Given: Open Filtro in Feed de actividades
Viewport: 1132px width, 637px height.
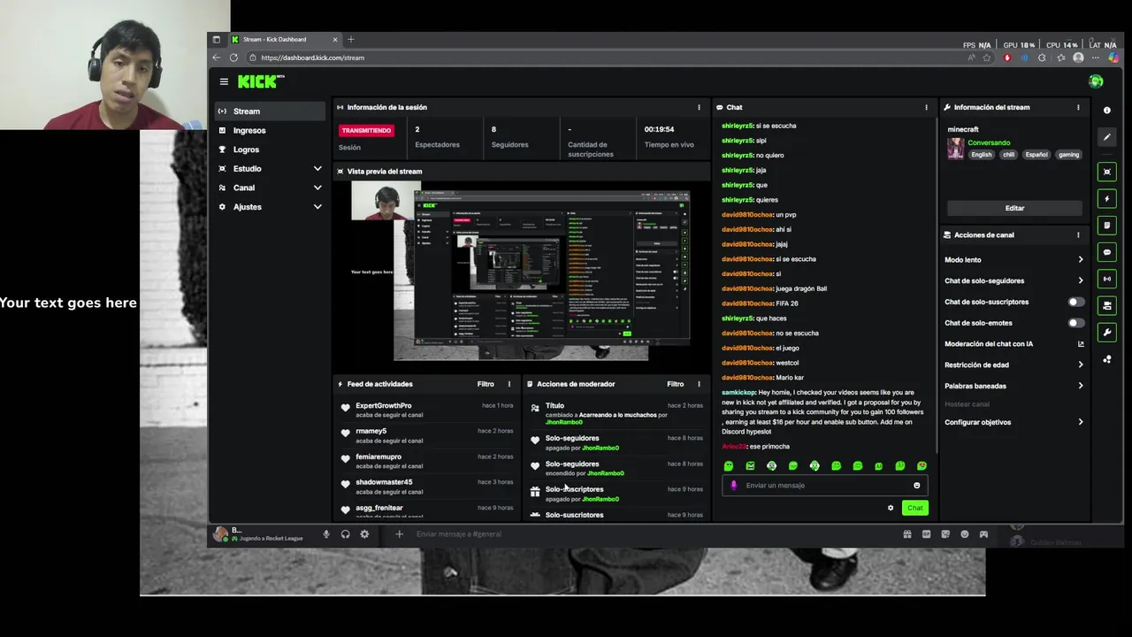Looking at the screenshot, I should [486, 384].
